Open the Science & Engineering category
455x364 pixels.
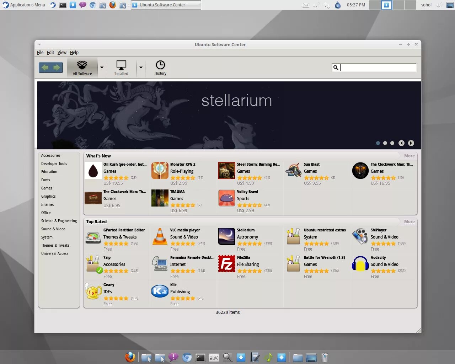tap(59, 221)
